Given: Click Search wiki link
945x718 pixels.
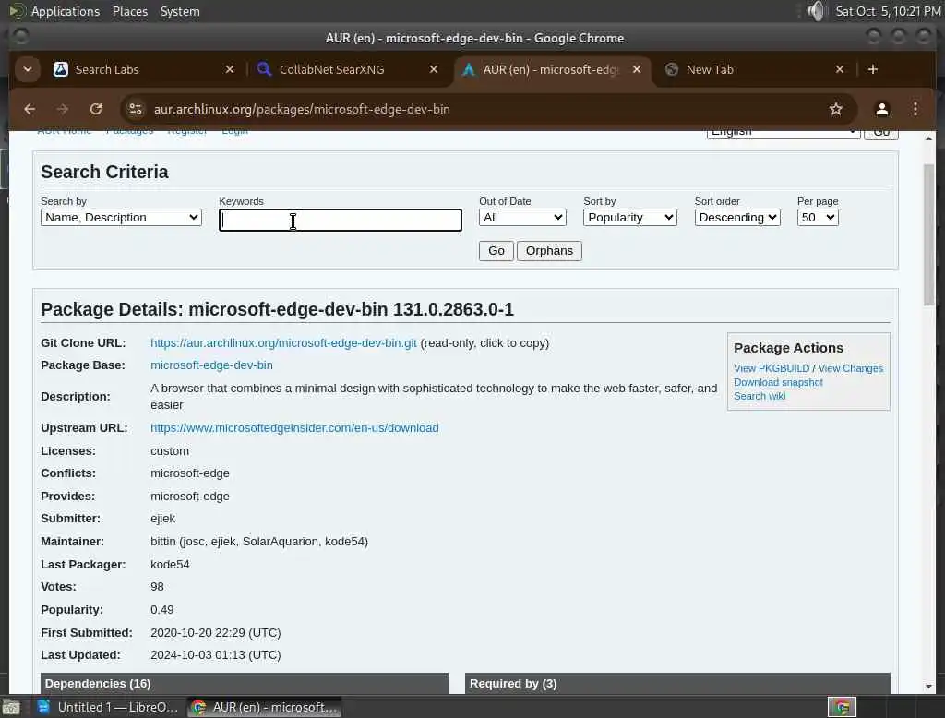Looking at the screenshot, I should click(760, 396).
